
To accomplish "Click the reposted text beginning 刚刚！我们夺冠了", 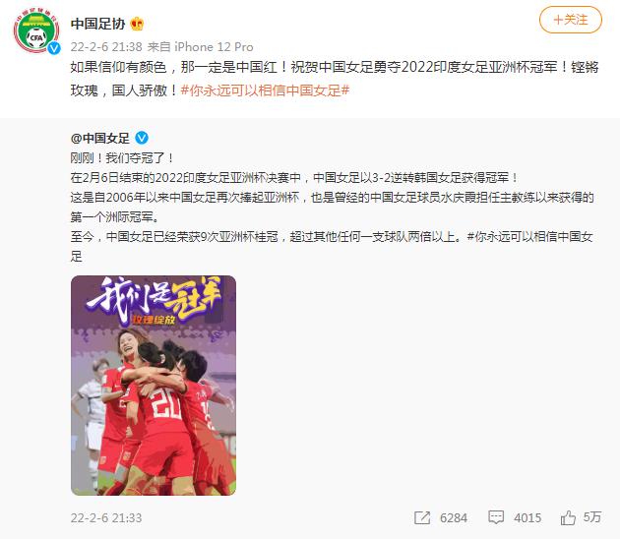I will click(x=123, y=158).
